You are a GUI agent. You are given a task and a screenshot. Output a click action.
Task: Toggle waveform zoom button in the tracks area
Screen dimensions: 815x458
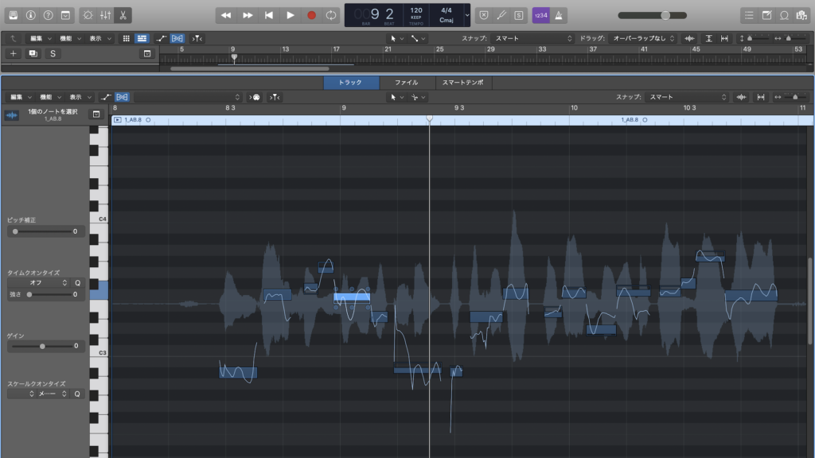689,38
